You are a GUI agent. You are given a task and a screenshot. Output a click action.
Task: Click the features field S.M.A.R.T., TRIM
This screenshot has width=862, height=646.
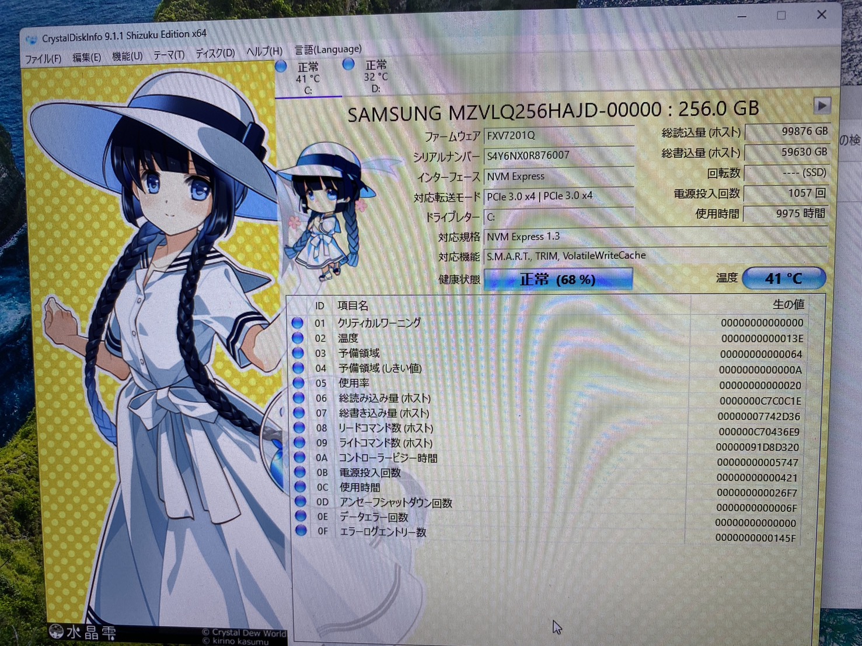[x=655, y=256]
